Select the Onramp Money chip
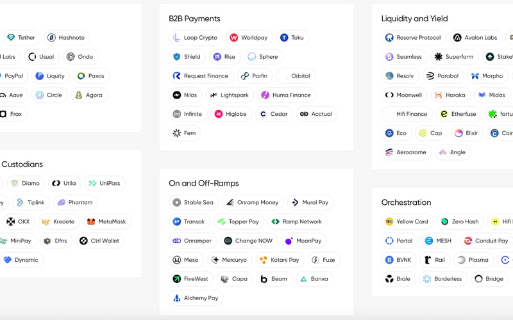513x320 pixels. click(x=253, y=202)
